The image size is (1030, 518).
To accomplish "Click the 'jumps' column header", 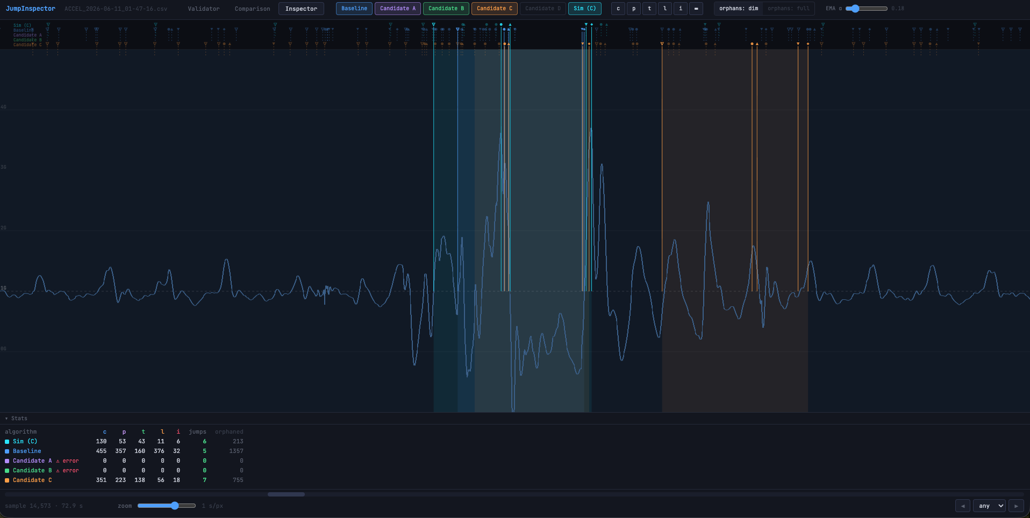I will pos(197,431).
